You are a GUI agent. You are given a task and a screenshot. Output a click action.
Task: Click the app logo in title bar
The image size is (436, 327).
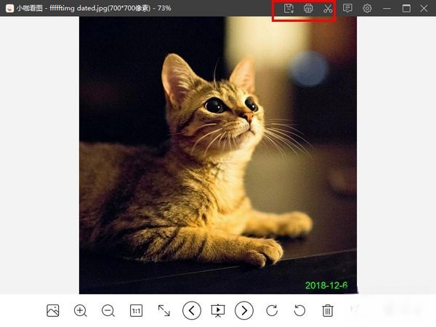point(9,8)
